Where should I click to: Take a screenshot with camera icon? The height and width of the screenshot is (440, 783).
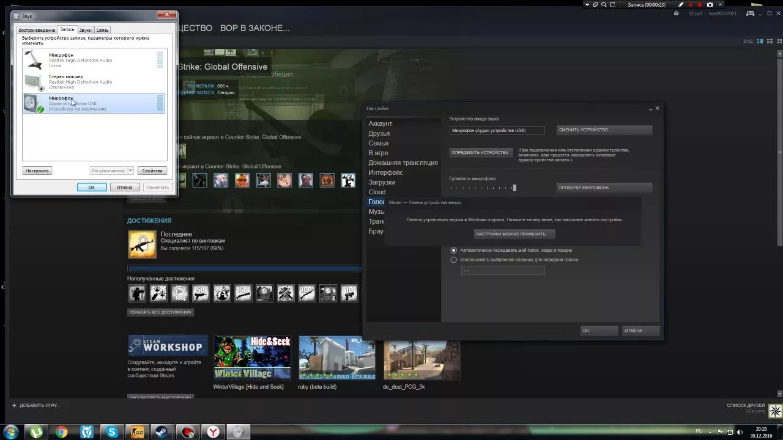click(x=710, y=4)
